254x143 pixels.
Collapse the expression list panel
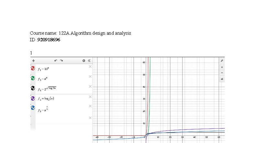[89, 61]
